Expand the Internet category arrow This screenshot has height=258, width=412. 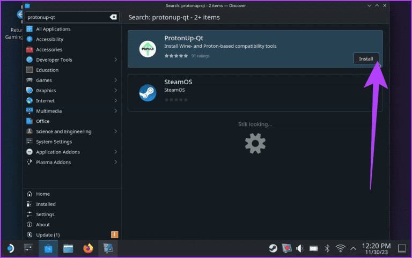[116, 101]
